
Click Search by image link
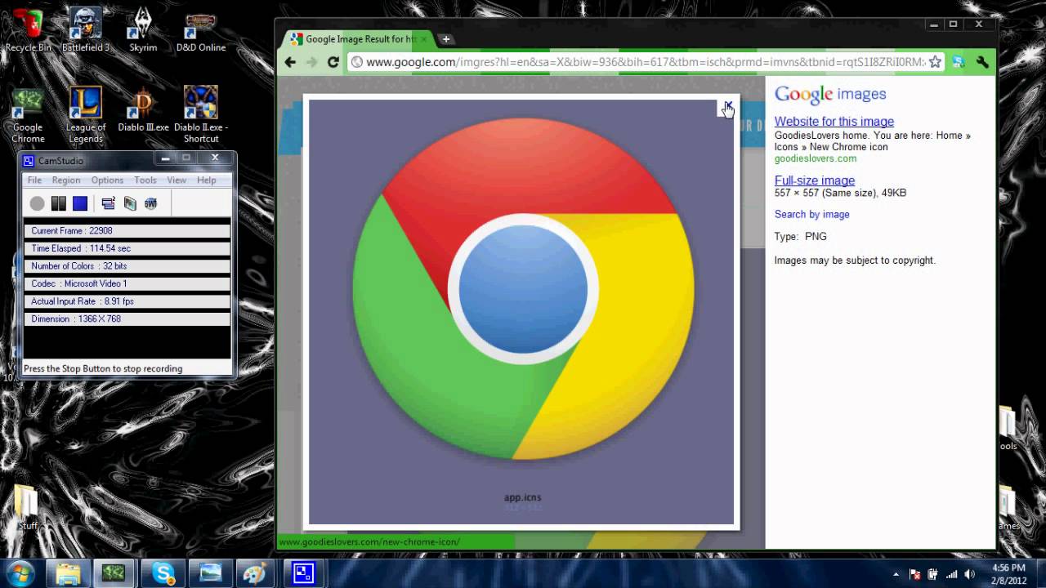(x=811, y=214)
